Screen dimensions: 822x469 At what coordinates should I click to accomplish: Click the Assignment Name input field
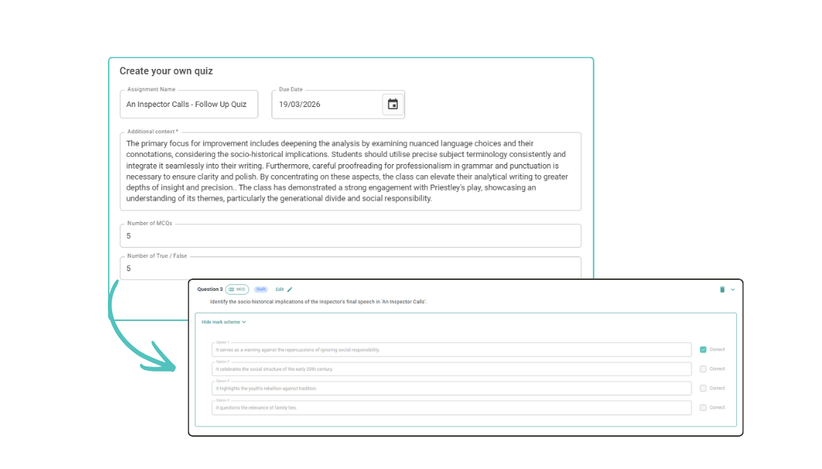point(189,104)
